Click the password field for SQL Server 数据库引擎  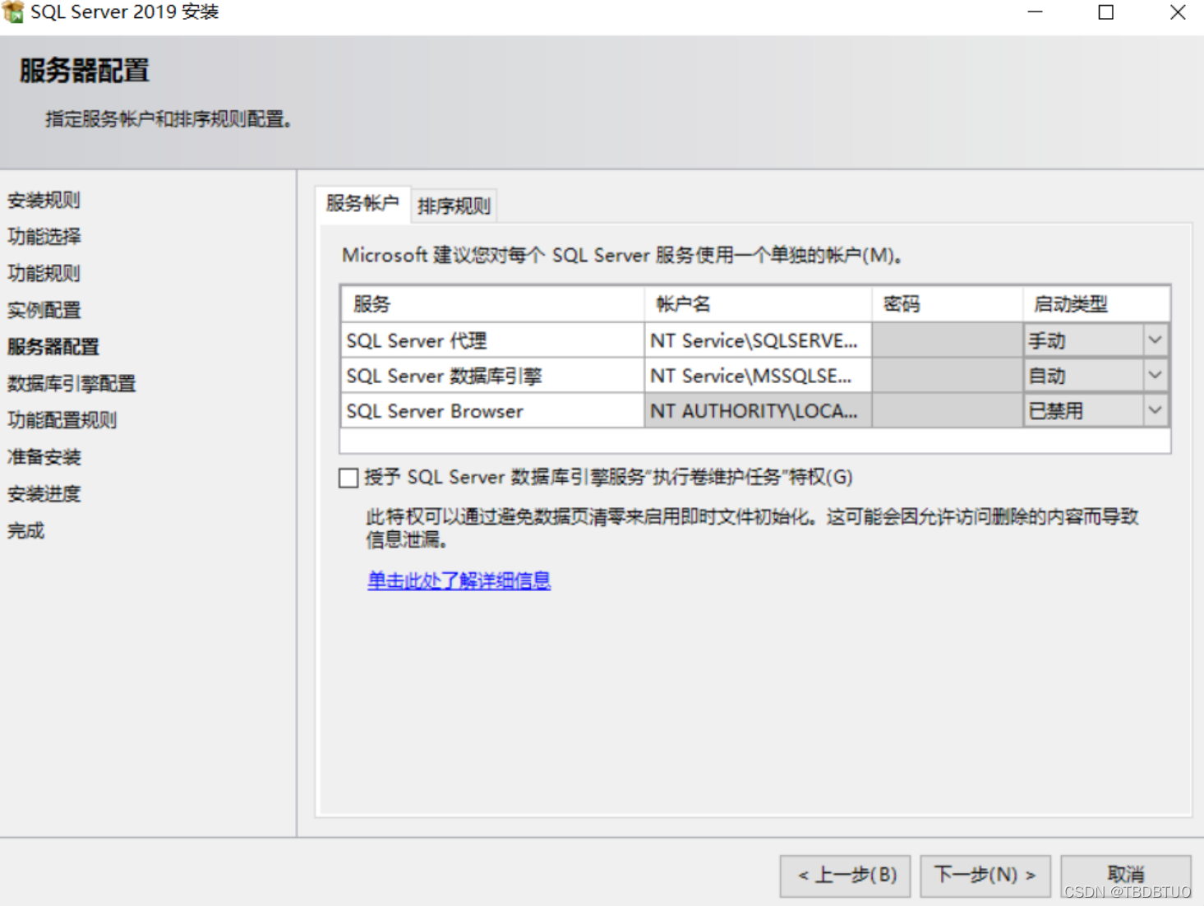(x=947, y=375)
